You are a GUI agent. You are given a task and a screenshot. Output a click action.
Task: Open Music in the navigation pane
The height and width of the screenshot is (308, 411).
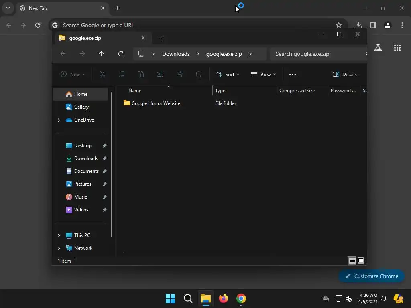(81, 197)
